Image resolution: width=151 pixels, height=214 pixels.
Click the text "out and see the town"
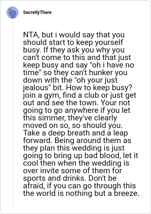click(61, 103)
